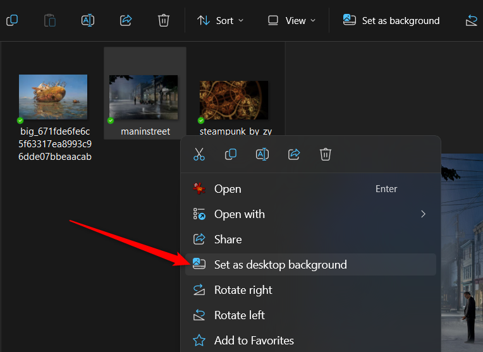Click Set as background in toolbar
This screenshot has width=483, height=352.
click(x=391, y=21)
